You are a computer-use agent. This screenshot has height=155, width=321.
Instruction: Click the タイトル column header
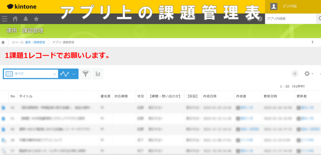58,97
